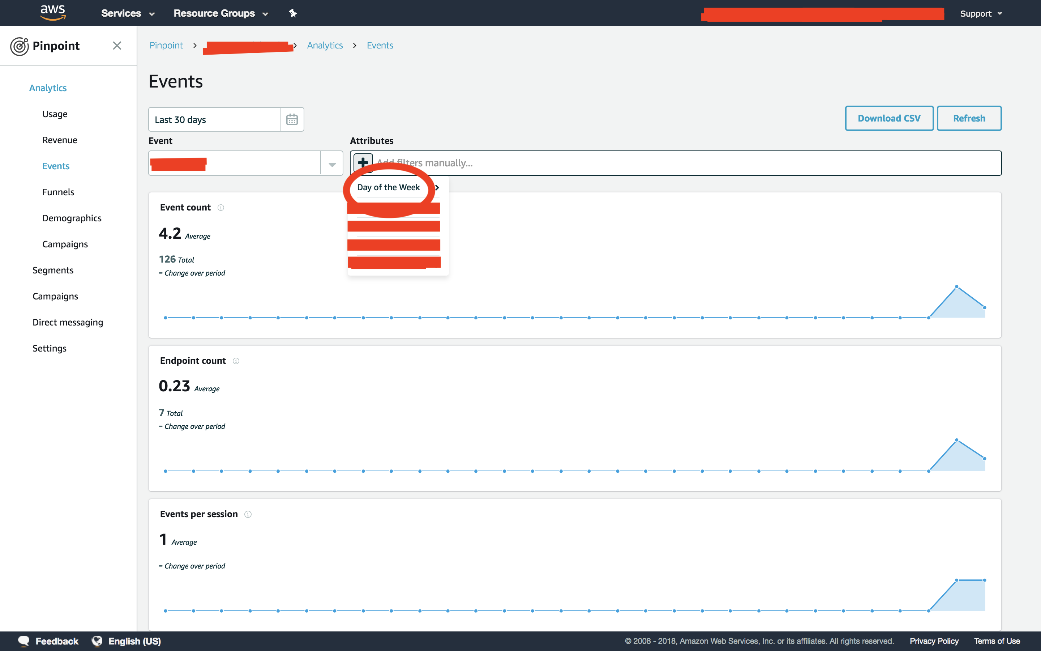Close the Pinpoint sidebar with X icon

(117, 46)
